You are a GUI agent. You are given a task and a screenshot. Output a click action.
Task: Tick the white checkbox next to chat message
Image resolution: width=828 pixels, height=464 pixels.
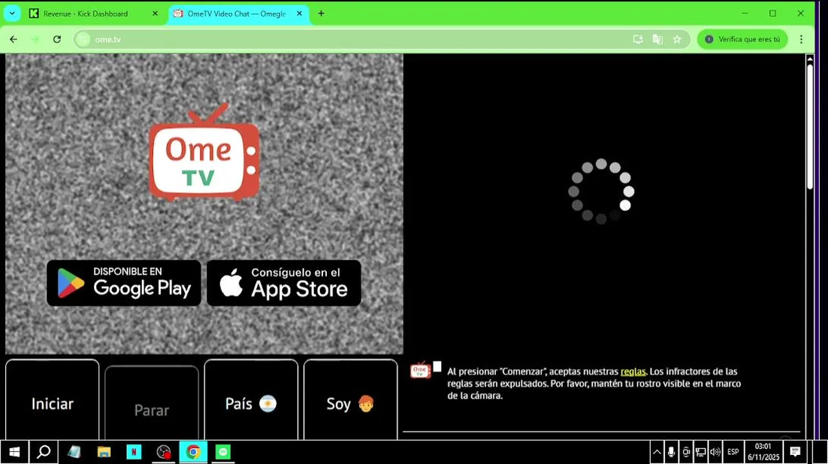[437, 367]
